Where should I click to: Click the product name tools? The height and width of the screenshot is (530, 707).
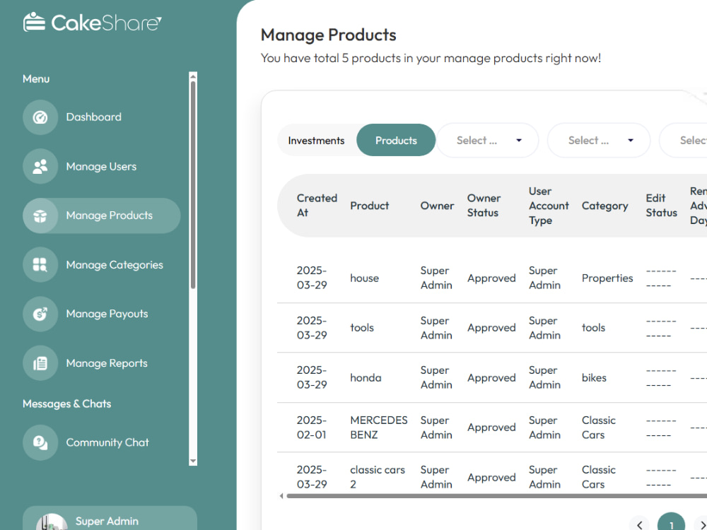click(362, 328)
